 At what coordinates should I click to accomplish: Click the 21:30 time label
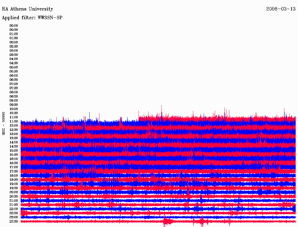(x=14, y=205)
